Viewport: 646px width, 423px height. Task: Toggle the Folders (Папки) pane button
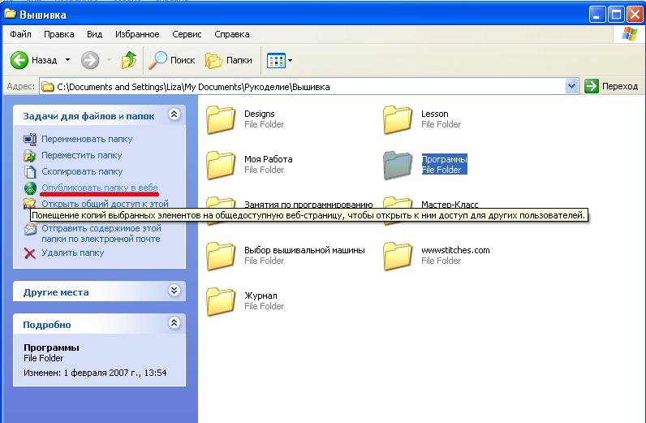(229, 60)
